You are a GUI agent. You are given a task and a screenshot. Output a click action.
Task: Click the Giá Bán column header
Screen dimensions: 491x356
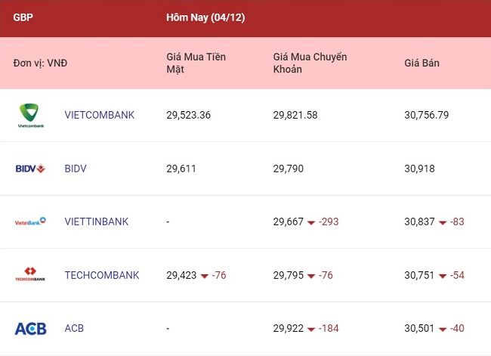click(x=422, y=63)
